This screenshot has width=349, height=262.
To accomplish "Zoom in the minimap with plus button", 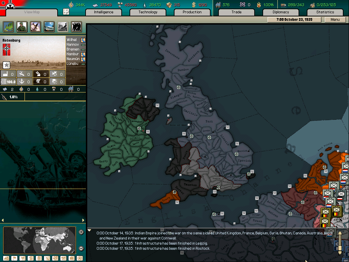I will [x=81, y=232].
